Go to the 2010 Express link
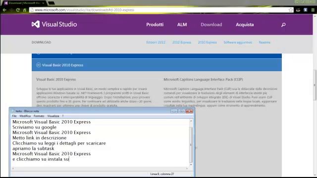 pos(207,42)
